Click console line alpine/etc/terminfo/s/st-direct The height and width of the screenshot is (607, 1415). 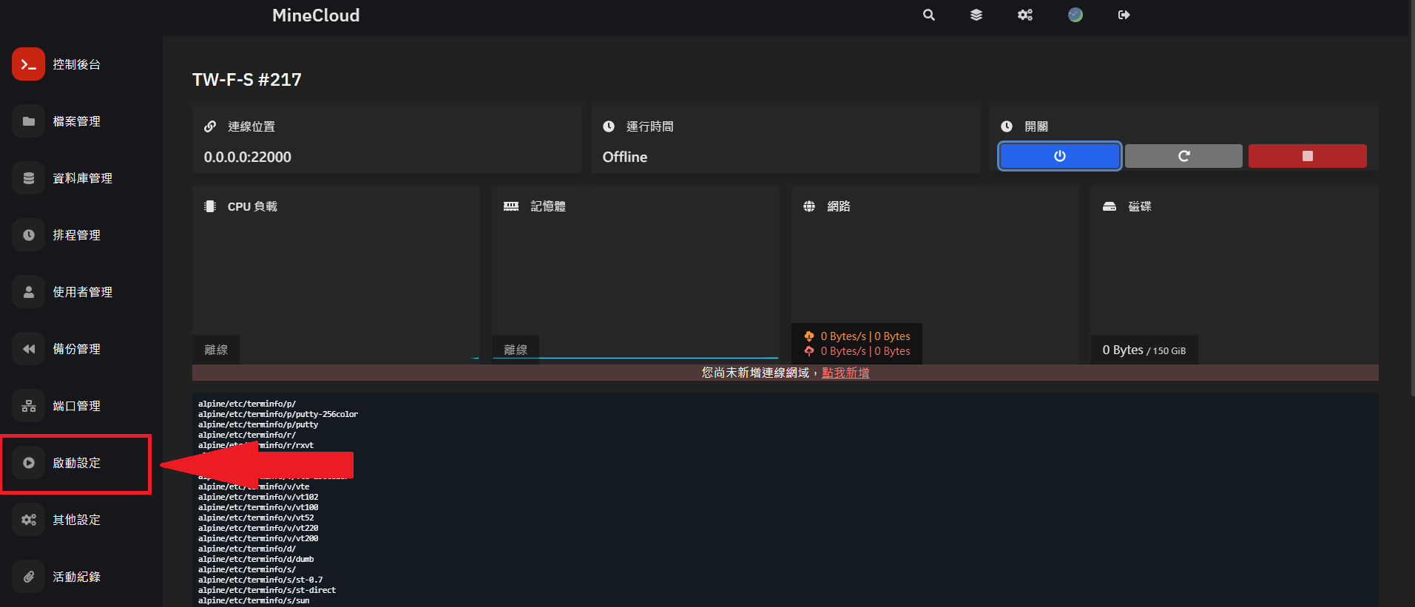click(x=267, y=590)
